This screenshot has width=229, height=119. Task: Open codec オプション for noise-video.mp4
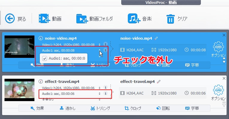coord(218,49)
